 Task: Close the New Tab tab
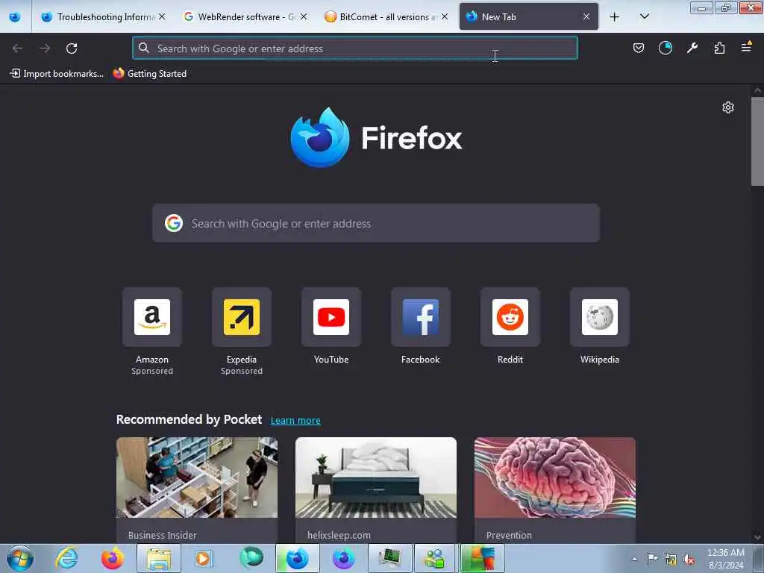click(x=586, y=17)
